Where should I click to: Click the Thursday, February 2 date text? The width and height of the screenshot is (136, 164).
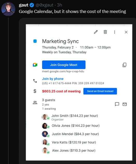[58, 47]
